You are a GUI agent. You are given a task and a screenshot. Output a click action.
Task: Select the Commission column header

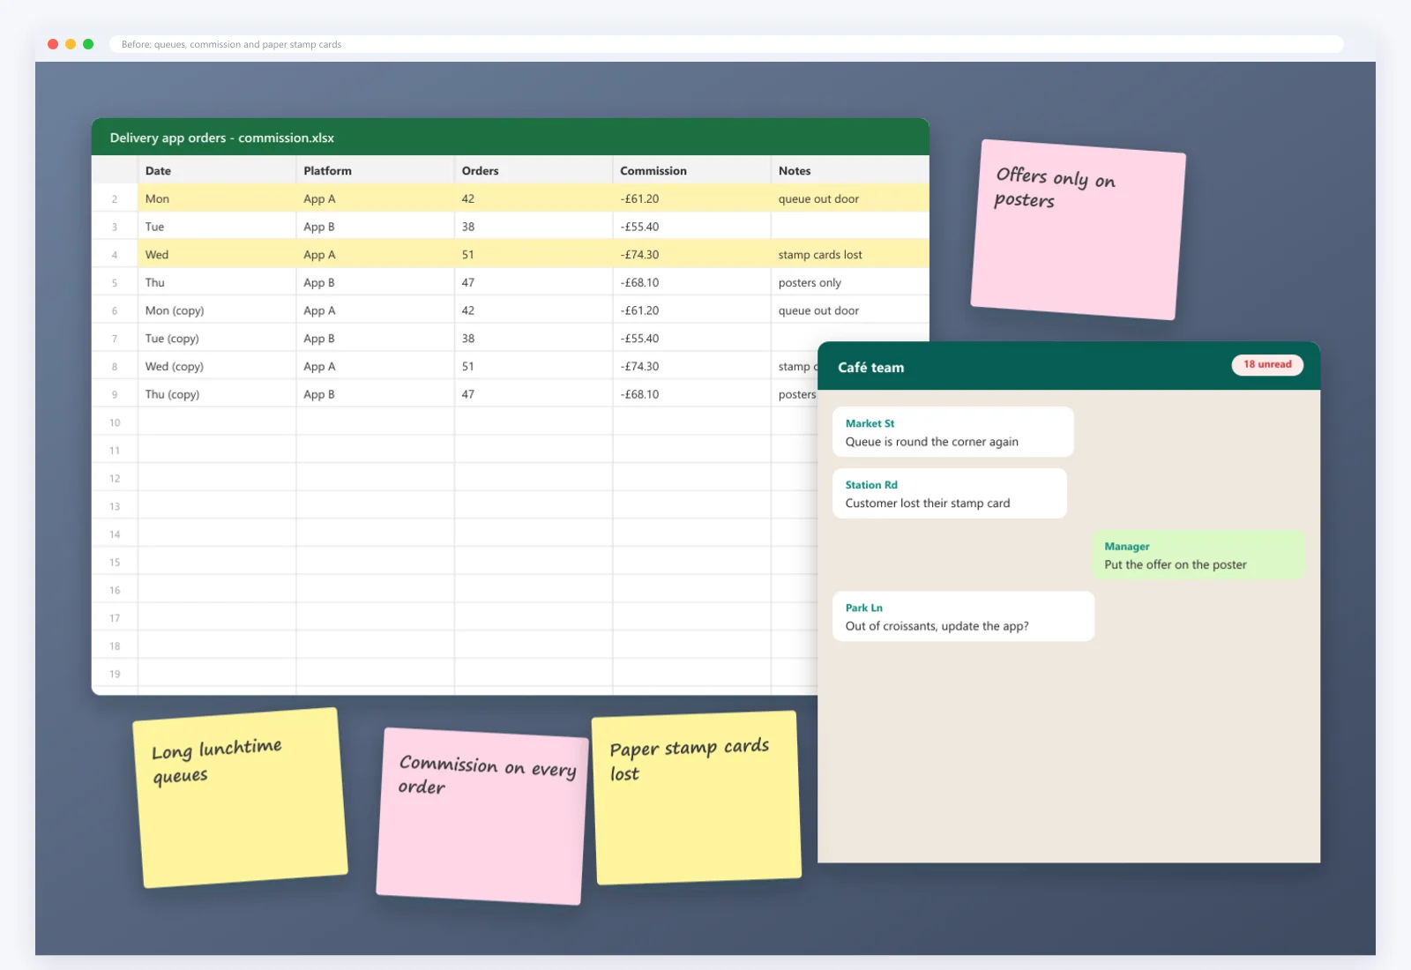coord(691,170)
